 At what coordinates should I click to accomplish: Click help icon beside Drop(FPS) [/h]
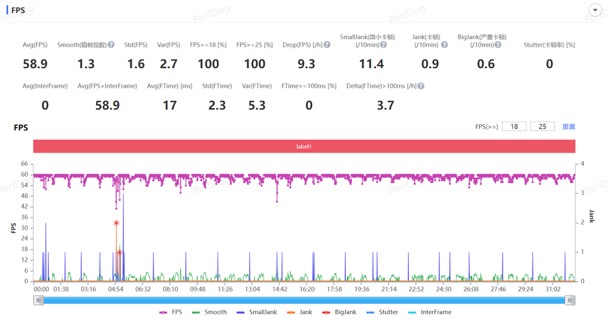327,45
